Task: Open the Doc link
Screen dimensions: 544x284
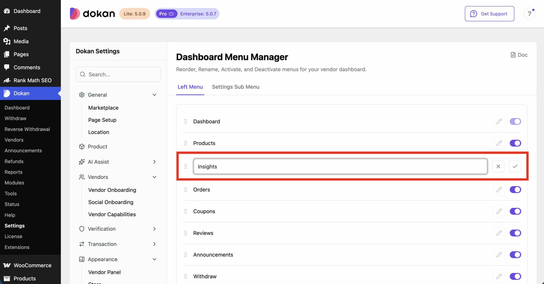Action: [519, 55]
